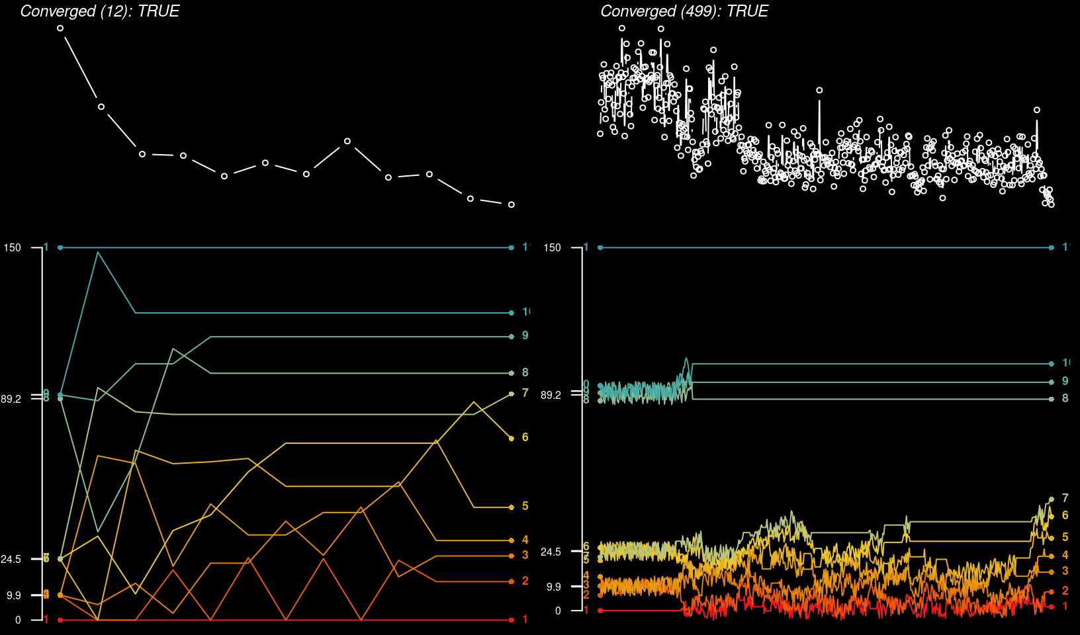This screenshot has height=635, width=1080.
Task: Click end label 8 in the 499-iteration chart
Action: [1065, 398]
